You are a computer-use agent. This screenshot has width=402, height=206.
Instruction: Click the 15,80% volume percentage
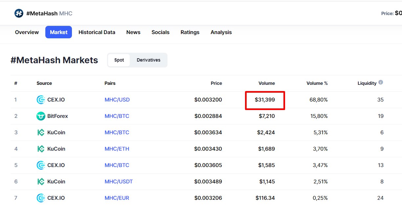pyautogui.click(x=319, y=116)
